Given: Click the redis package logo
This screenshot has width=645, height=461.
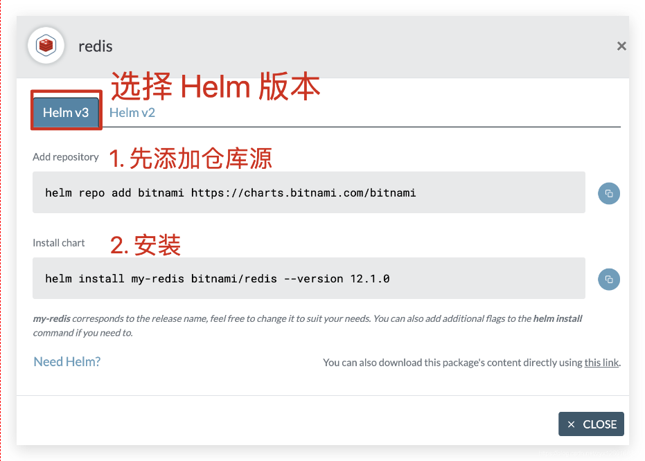Looking at the screenshot, I should coord(46,45).
